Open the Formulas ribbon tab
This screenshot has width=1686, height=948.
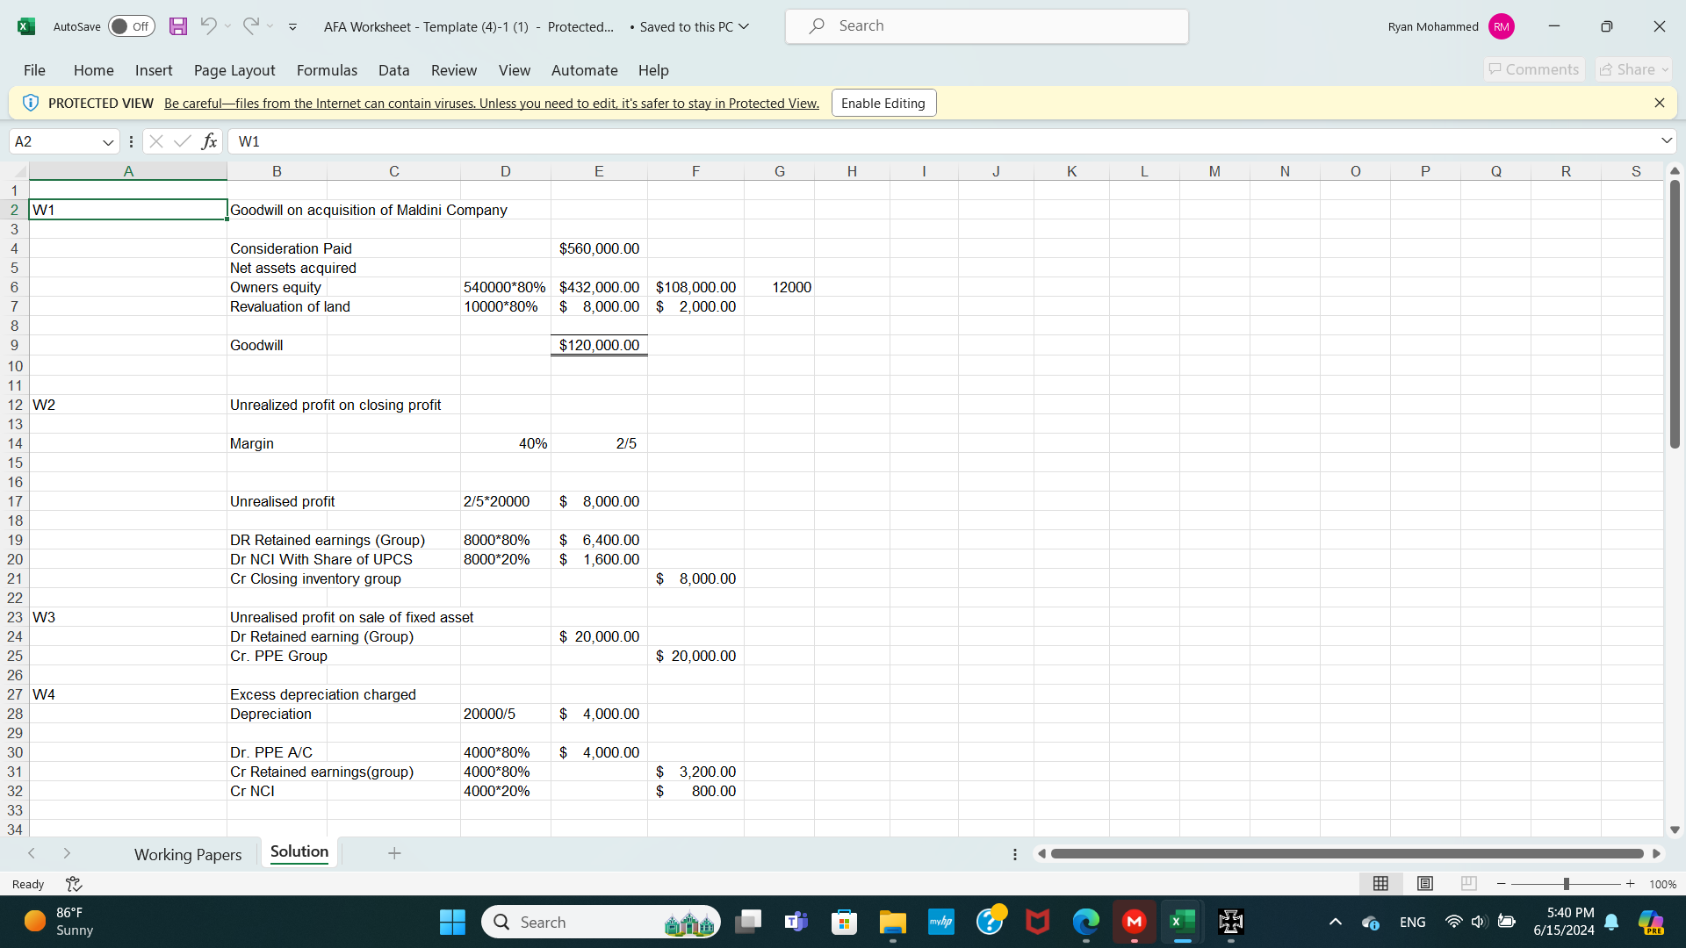point(327,70)
